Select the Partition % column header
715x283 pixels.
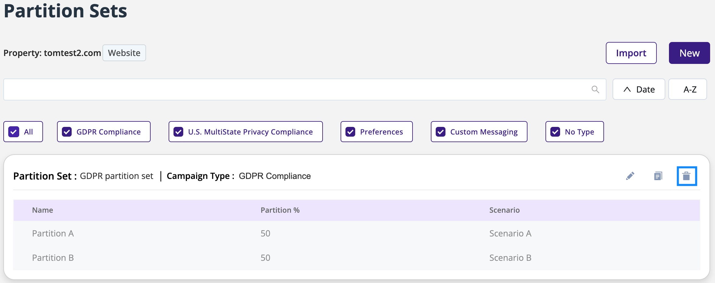280,210
